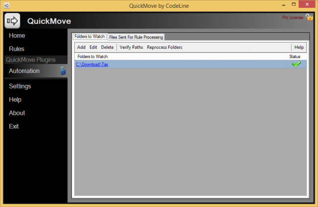
Task: Click the Status column header
Action: tap(296, 57)
